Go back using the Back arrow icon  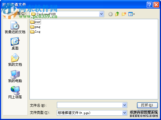point(110,14)
